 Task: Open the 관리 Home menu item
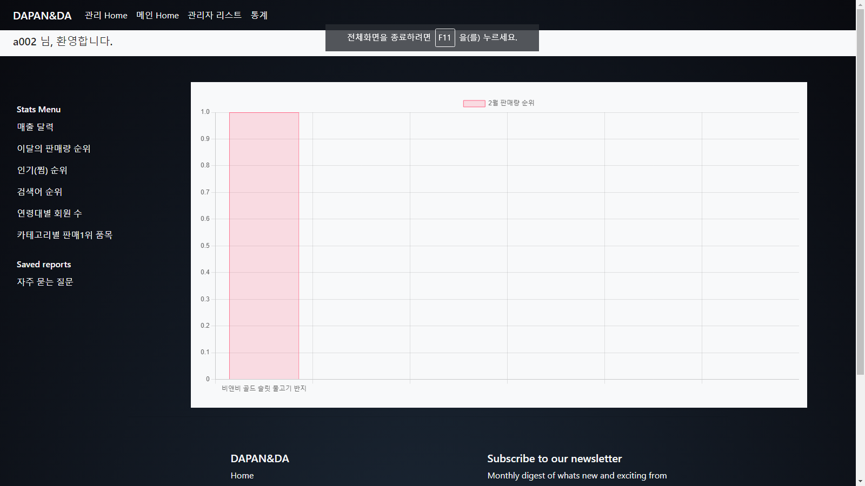(x=105, y=15)
